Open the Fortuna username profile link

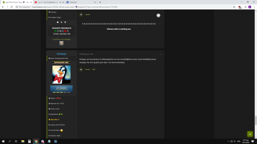(61, 54)
